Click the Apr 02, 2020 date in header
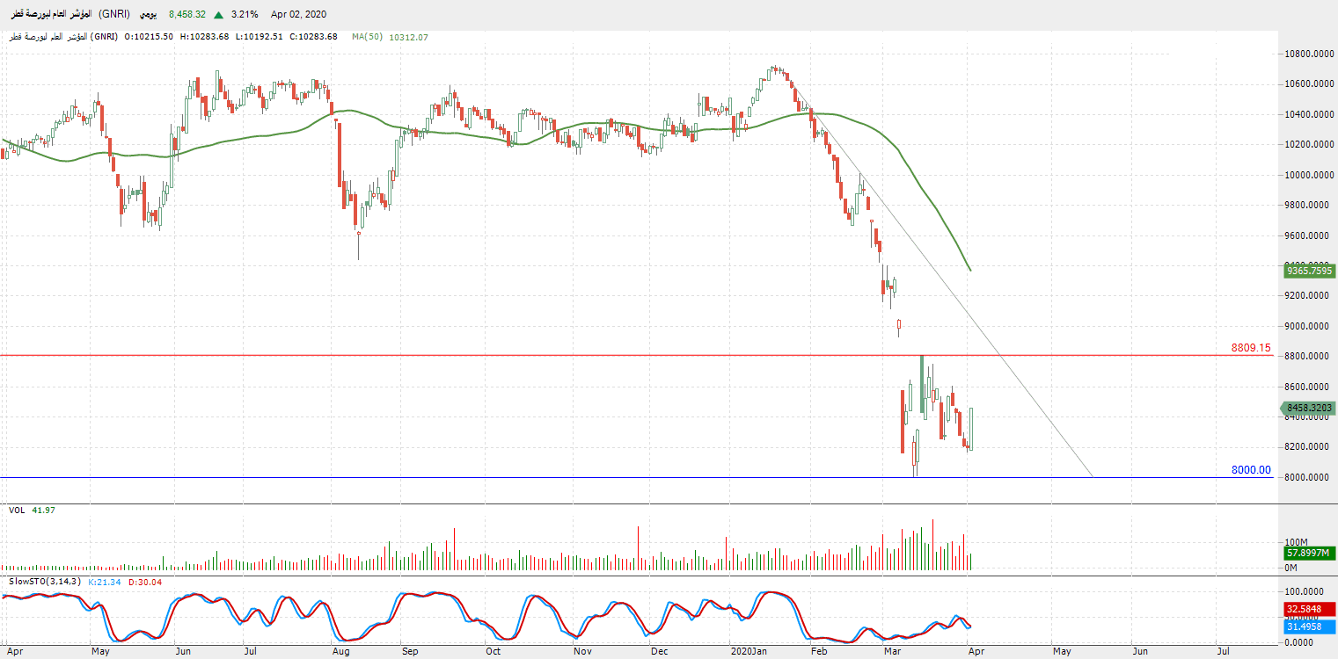 tap(298, 15)
